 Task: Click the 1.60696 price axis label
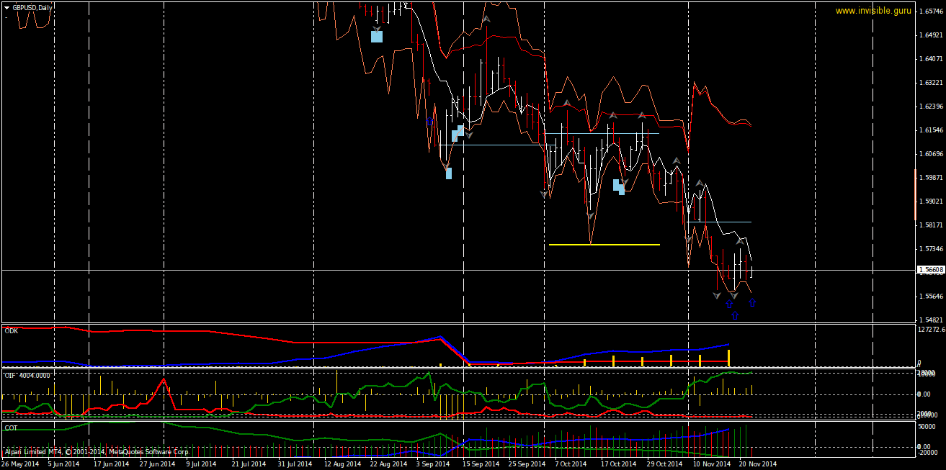point(932,154)
